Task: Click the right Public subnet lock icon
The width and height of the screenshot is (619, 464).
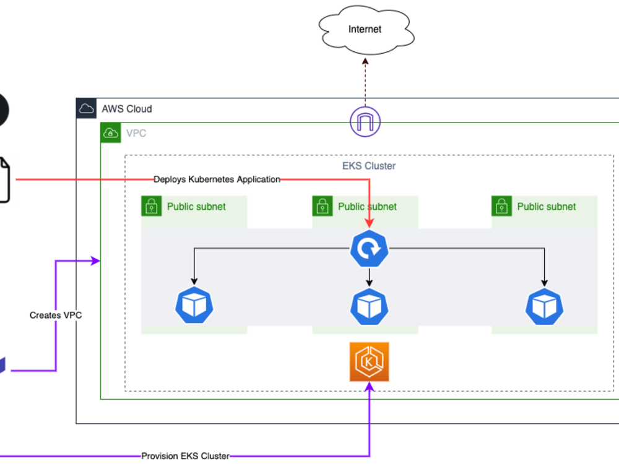Action: pos(502,206)
